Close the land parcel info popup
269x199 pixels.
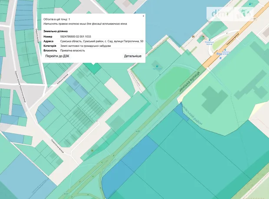[143, 16]
